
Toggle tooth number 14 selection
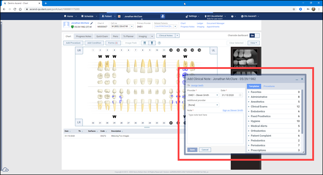pos(185,50)
